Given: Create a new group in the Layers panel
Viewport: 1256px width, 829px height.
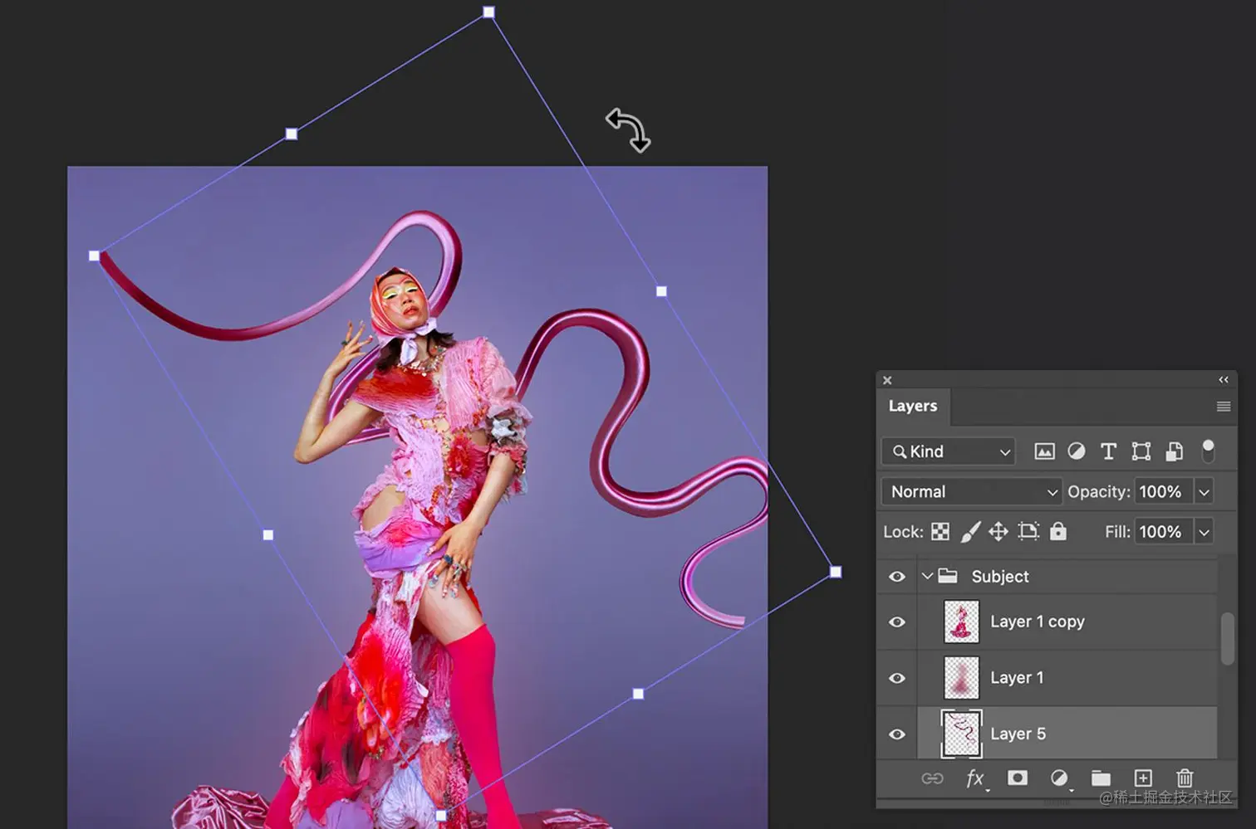Looking at the screenshot, I should point(1101,778).
